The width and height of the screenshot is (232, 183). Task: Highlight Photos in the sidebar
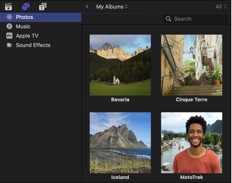(x=24, y=17)
